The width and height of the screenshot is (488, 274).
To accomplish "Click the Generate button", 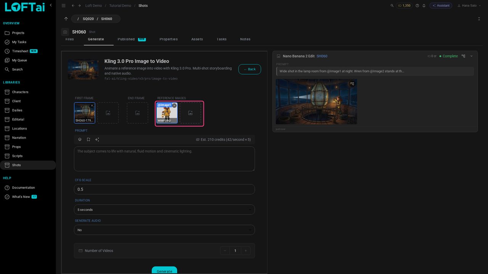I will [164, 270].
